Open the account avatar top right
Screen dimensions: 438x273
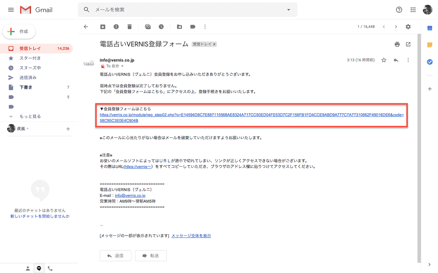tap(427, 10)
